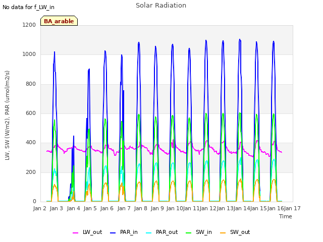Click the blue PAR_in legend swatch
Image resolution: width=323 pixels, height=242 pixels.
[x=113, y=233]
